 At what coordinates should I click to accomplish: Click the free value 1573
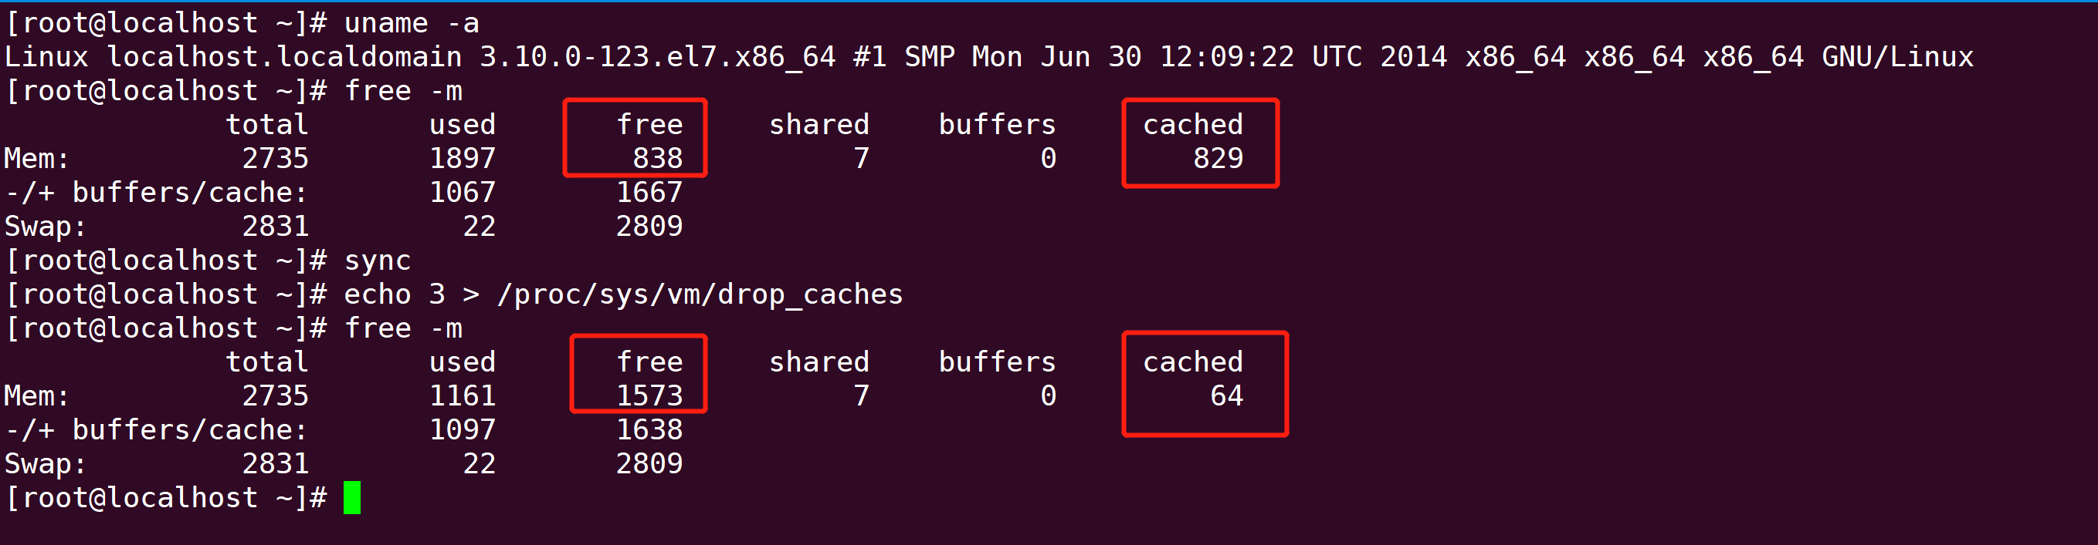tap(650, 396)
